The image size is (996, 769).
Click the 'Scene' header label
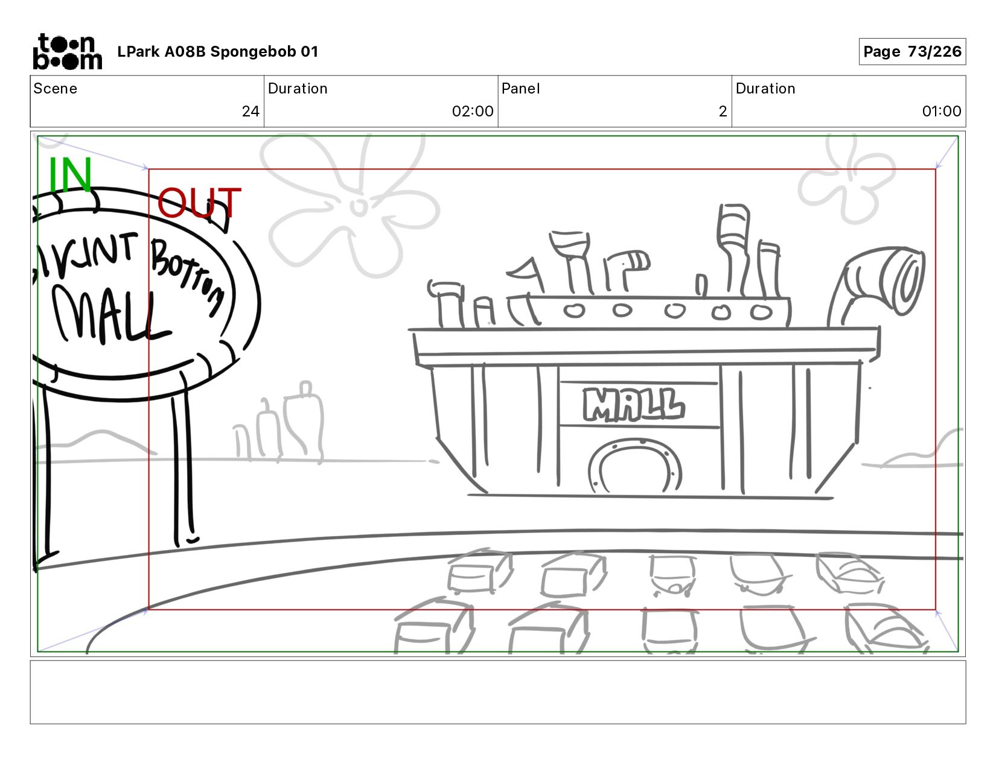tap(56, 89)
